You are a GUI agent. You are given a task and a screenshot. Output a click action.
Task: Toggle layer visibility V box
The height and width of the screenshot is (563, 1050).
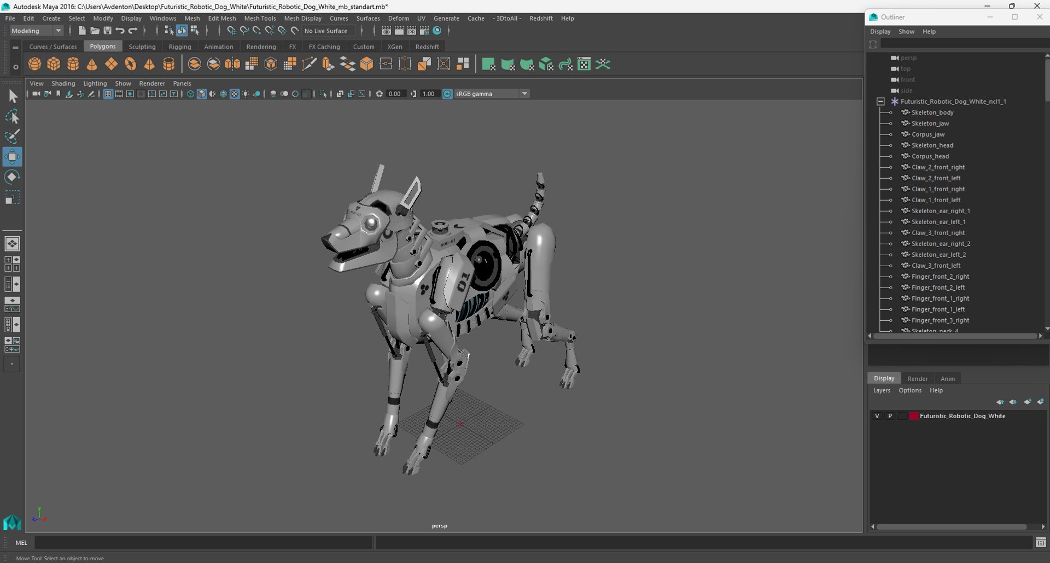pos(877,416)
